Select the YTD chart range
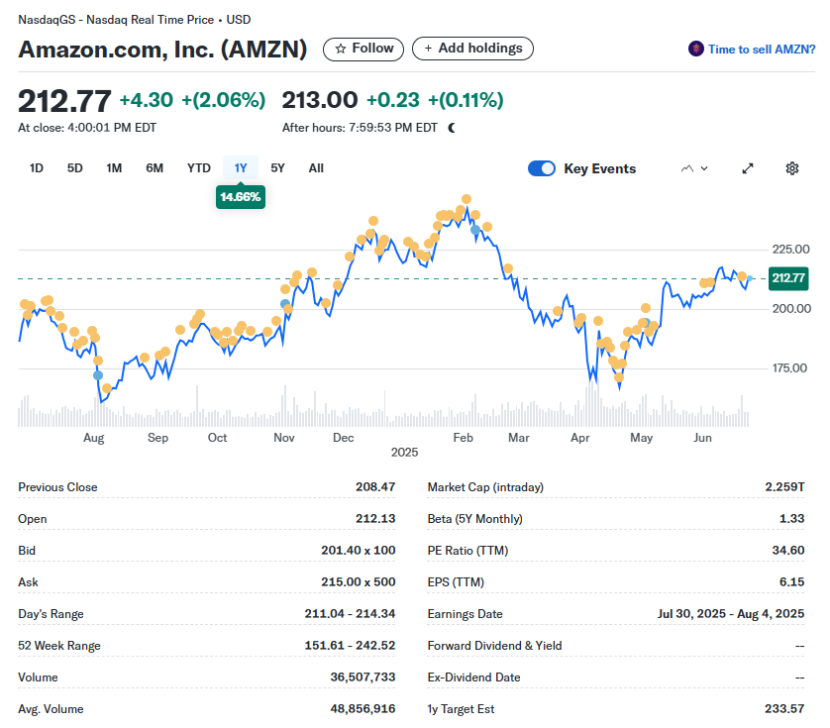The height and width of the screenshot is (728, 830). click(x=198, y=167)
